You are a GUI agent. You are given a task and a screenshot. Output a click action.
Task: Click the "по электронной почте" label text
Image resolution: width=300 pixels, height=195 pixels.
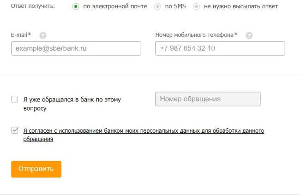[115, 7]
